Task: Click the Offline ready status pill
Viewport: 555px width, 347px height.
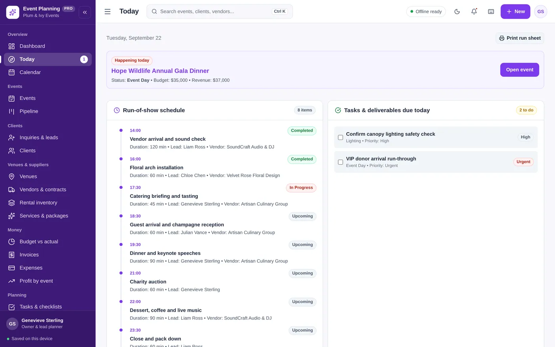Action: pos(426,12)
